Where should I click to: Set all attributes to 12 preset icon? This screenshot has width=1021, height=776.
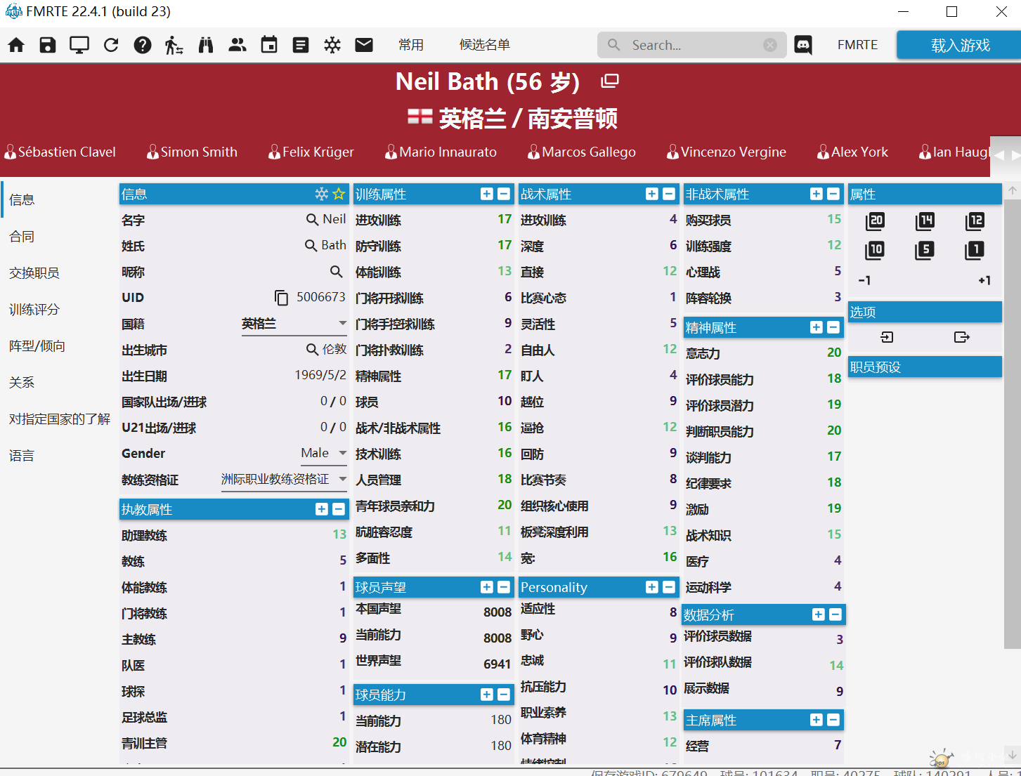tap(975, 221)
